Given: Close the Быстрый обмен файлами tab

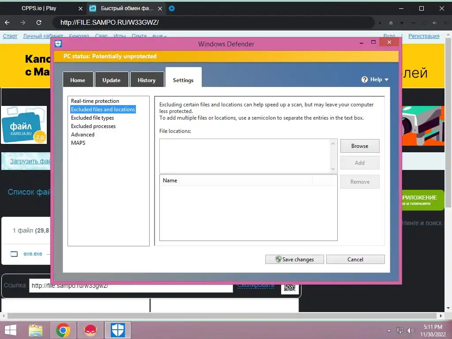Looking at the screenshot, I should pos(160,9).
